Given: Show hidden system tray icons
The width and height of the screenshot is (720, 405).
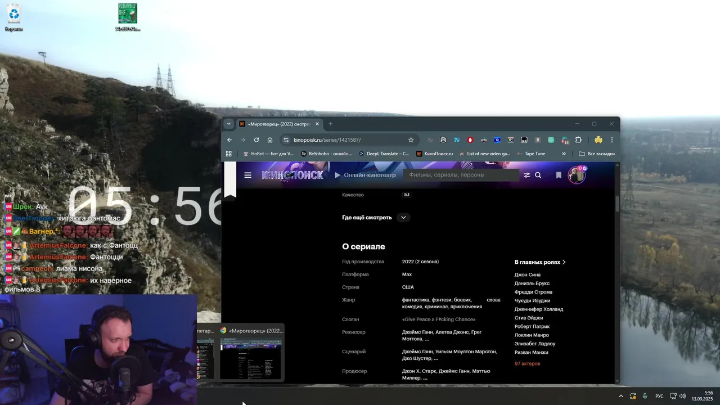Looking at the screenshot, I should (621, 396).
